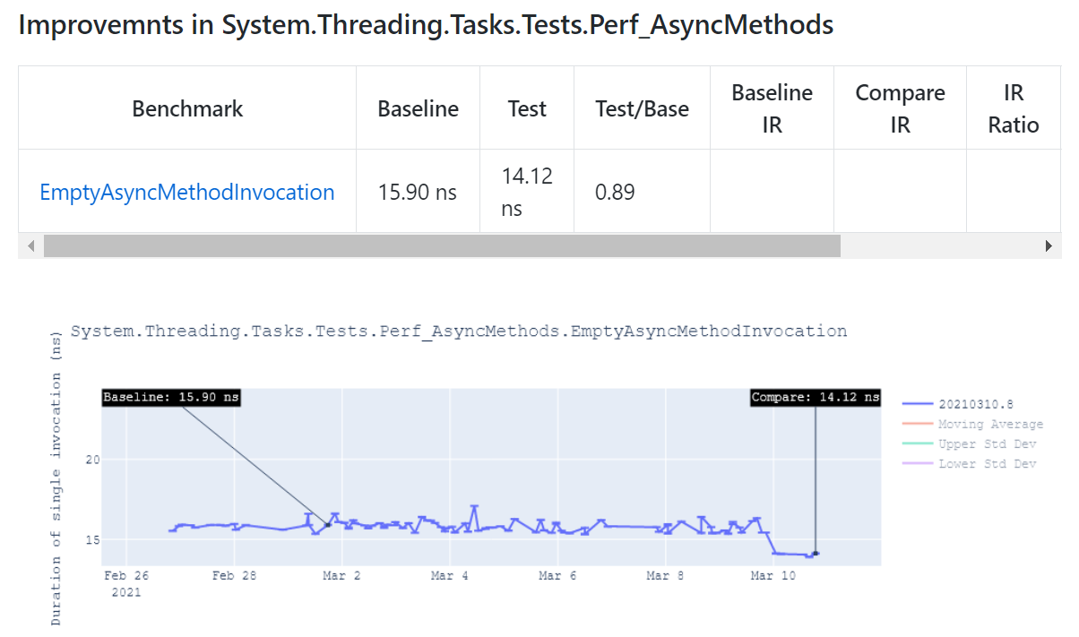Toggle the Lower Std Dev legend entry
Image resolution: width=1079 pixels, height=637 pixels.
970,464
